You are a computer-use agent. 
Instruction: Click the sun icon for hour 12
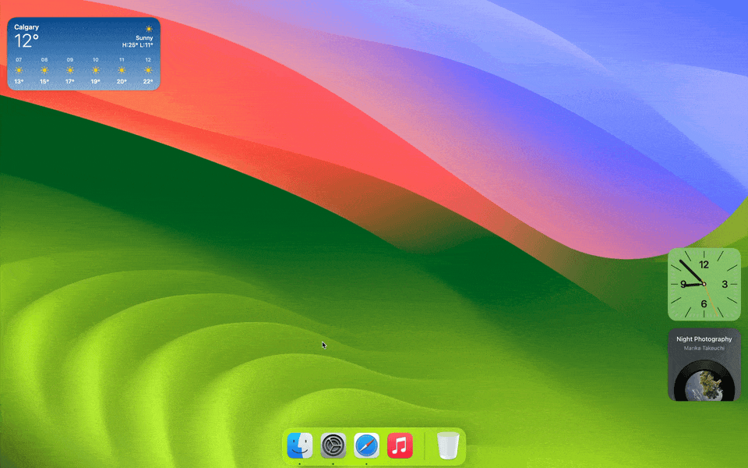[148, 70]
